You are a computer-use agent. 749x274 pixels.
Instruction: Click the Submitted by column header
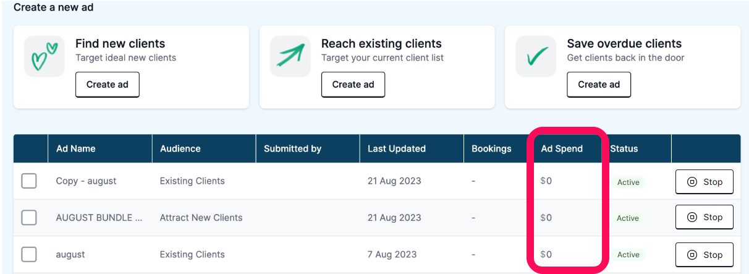pyautogui.click(x=292, y=148)
